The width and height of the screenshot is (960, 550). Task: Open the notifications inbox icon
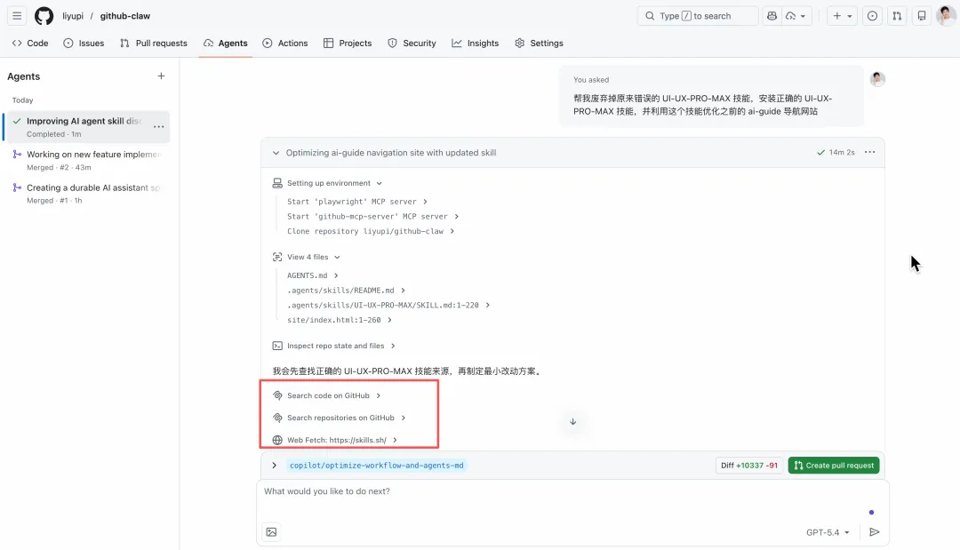[x=922, y=16]
